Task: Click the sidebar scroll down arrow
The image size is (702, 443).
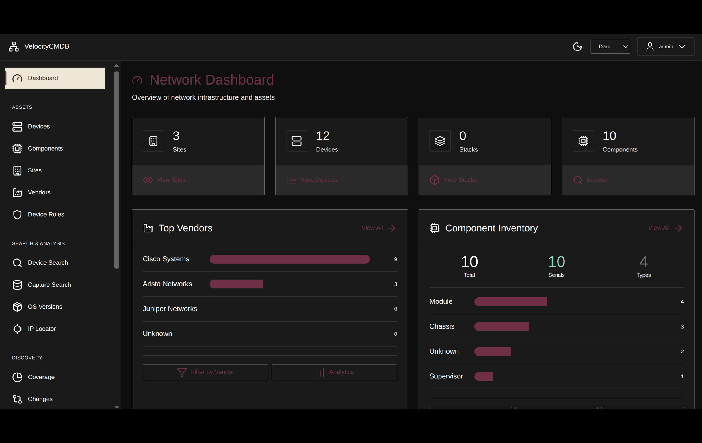Action: [117, 407]
